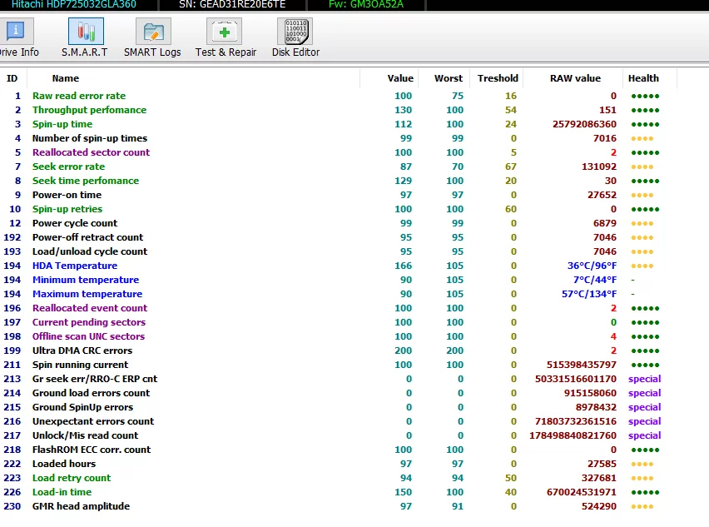Viewport: 709px width, 527px height.
Task: Sort by the ID column header
Action: [12, 78]
